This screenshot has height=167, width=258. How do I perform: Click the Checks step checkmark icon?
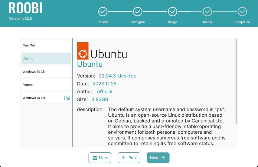click(x=103, y=12)
